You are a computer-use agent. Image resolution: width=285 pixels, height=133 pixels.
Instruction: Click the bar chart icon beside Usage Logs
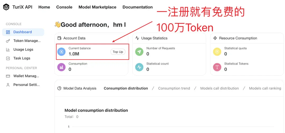pyautogui.click(x=8, y=49)
